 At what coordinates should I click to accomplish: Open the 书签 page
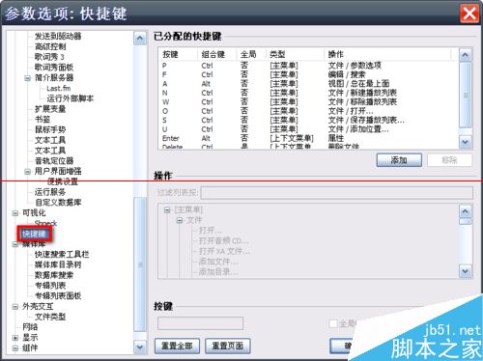(43, 120)
